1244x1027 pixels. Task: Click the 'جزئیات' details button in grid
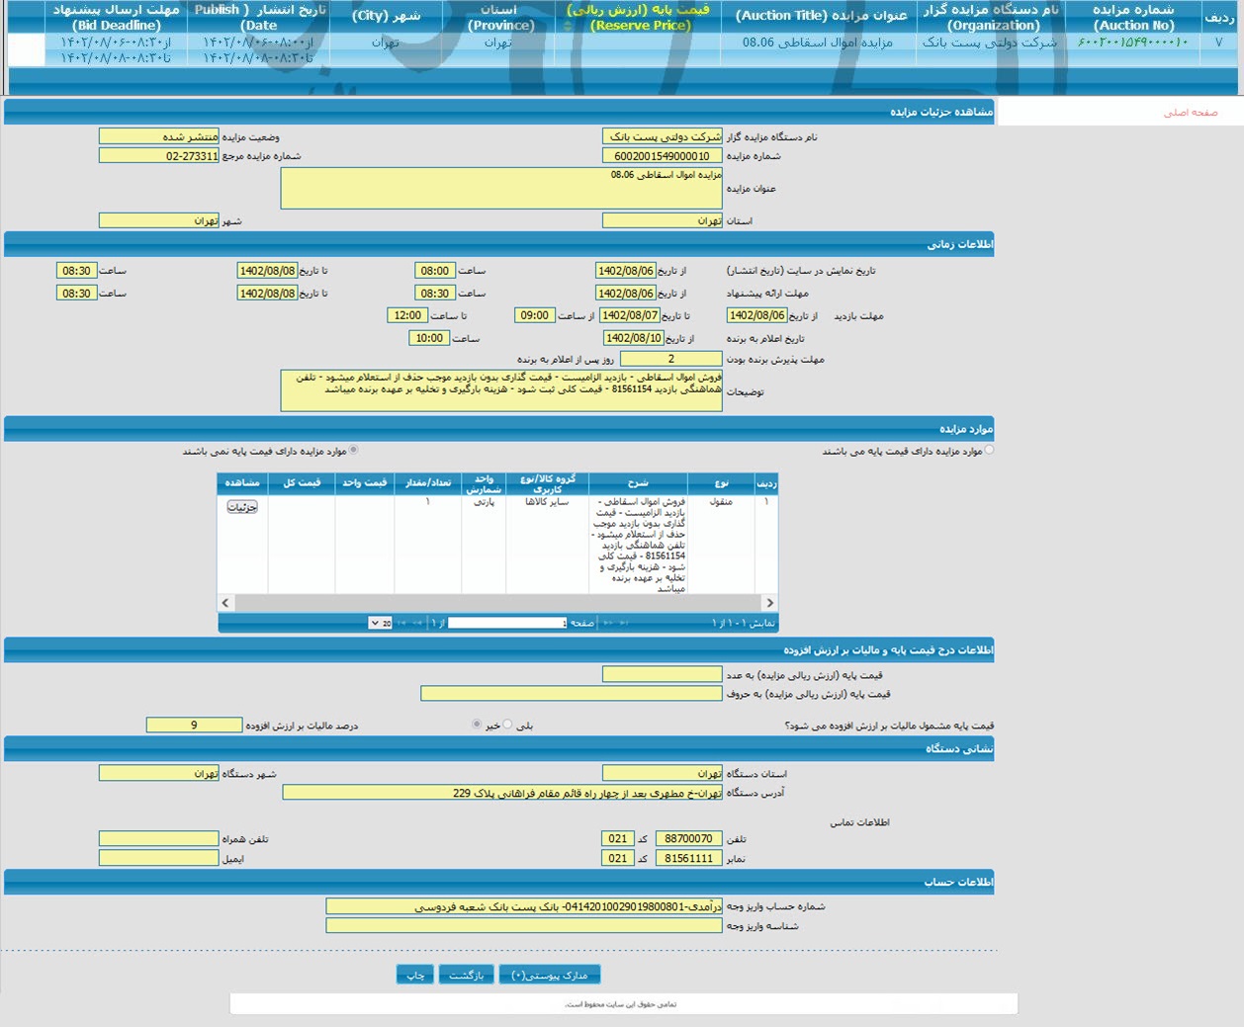(x=242, y=506)
